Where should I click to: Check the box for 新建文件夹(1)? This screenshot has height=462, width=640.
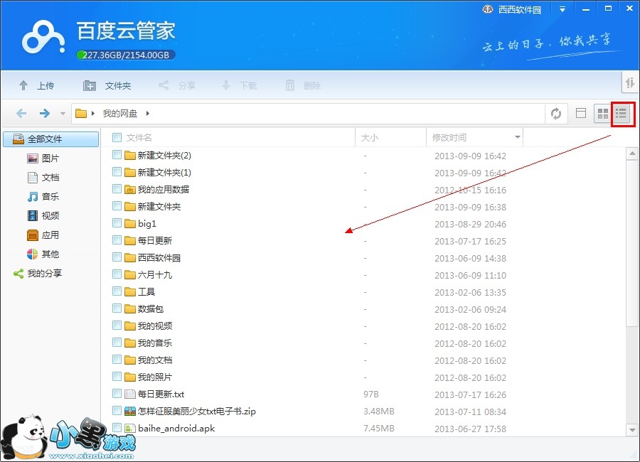pyautogui.click(x=117, y=172)
